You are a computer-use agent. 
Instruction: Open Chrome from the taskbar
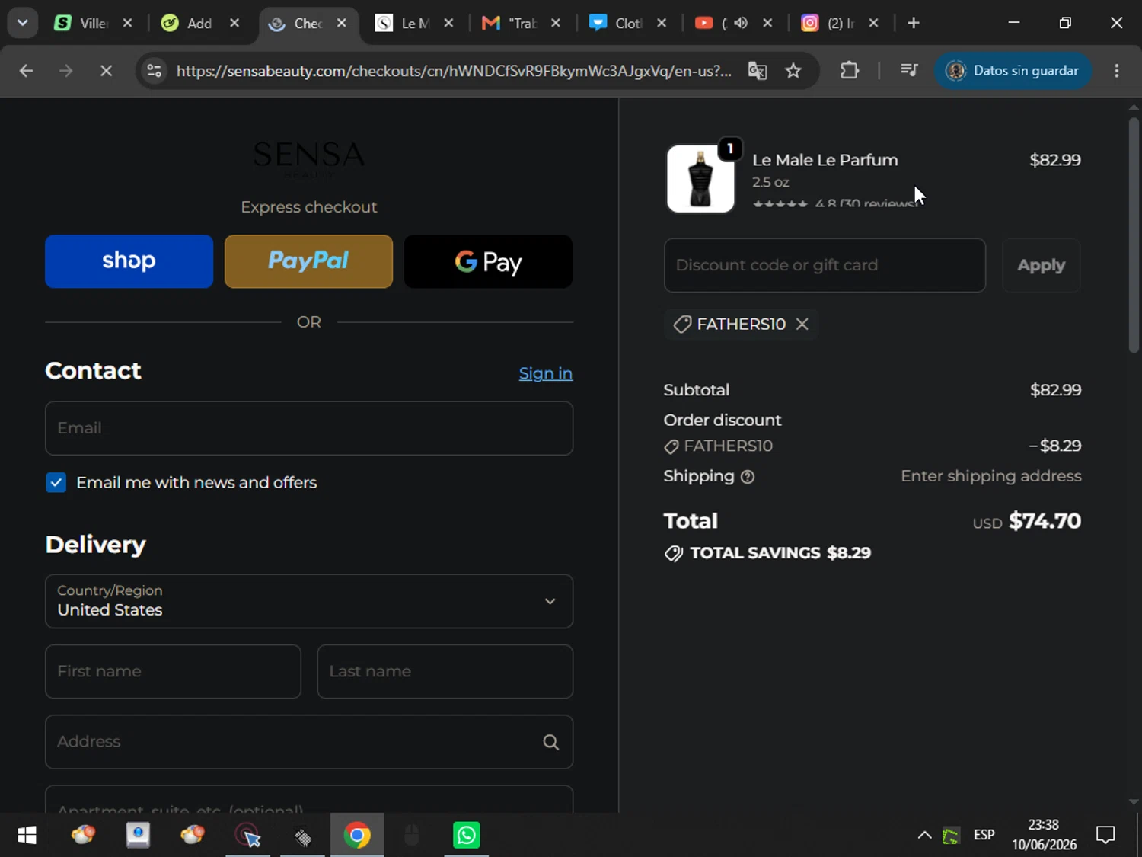coord(357,835)
